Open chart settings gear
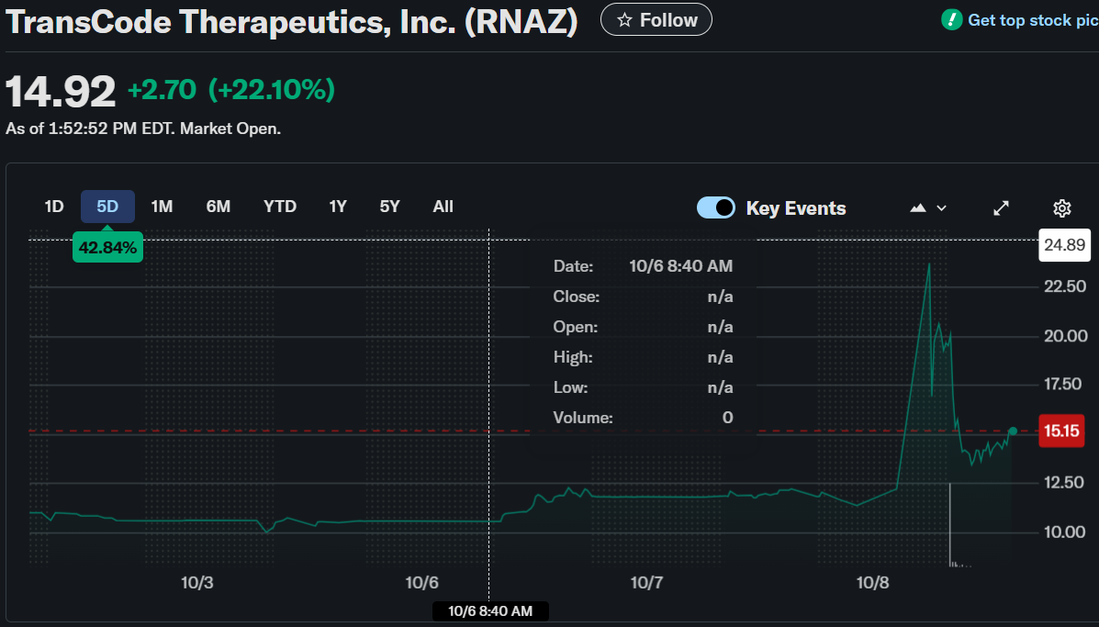 click(x=1061, y=208)
